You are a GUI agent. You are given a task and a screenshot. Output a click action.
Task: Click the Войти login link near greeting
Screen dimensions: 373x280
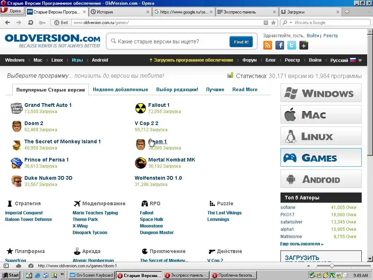pos(313,36)
